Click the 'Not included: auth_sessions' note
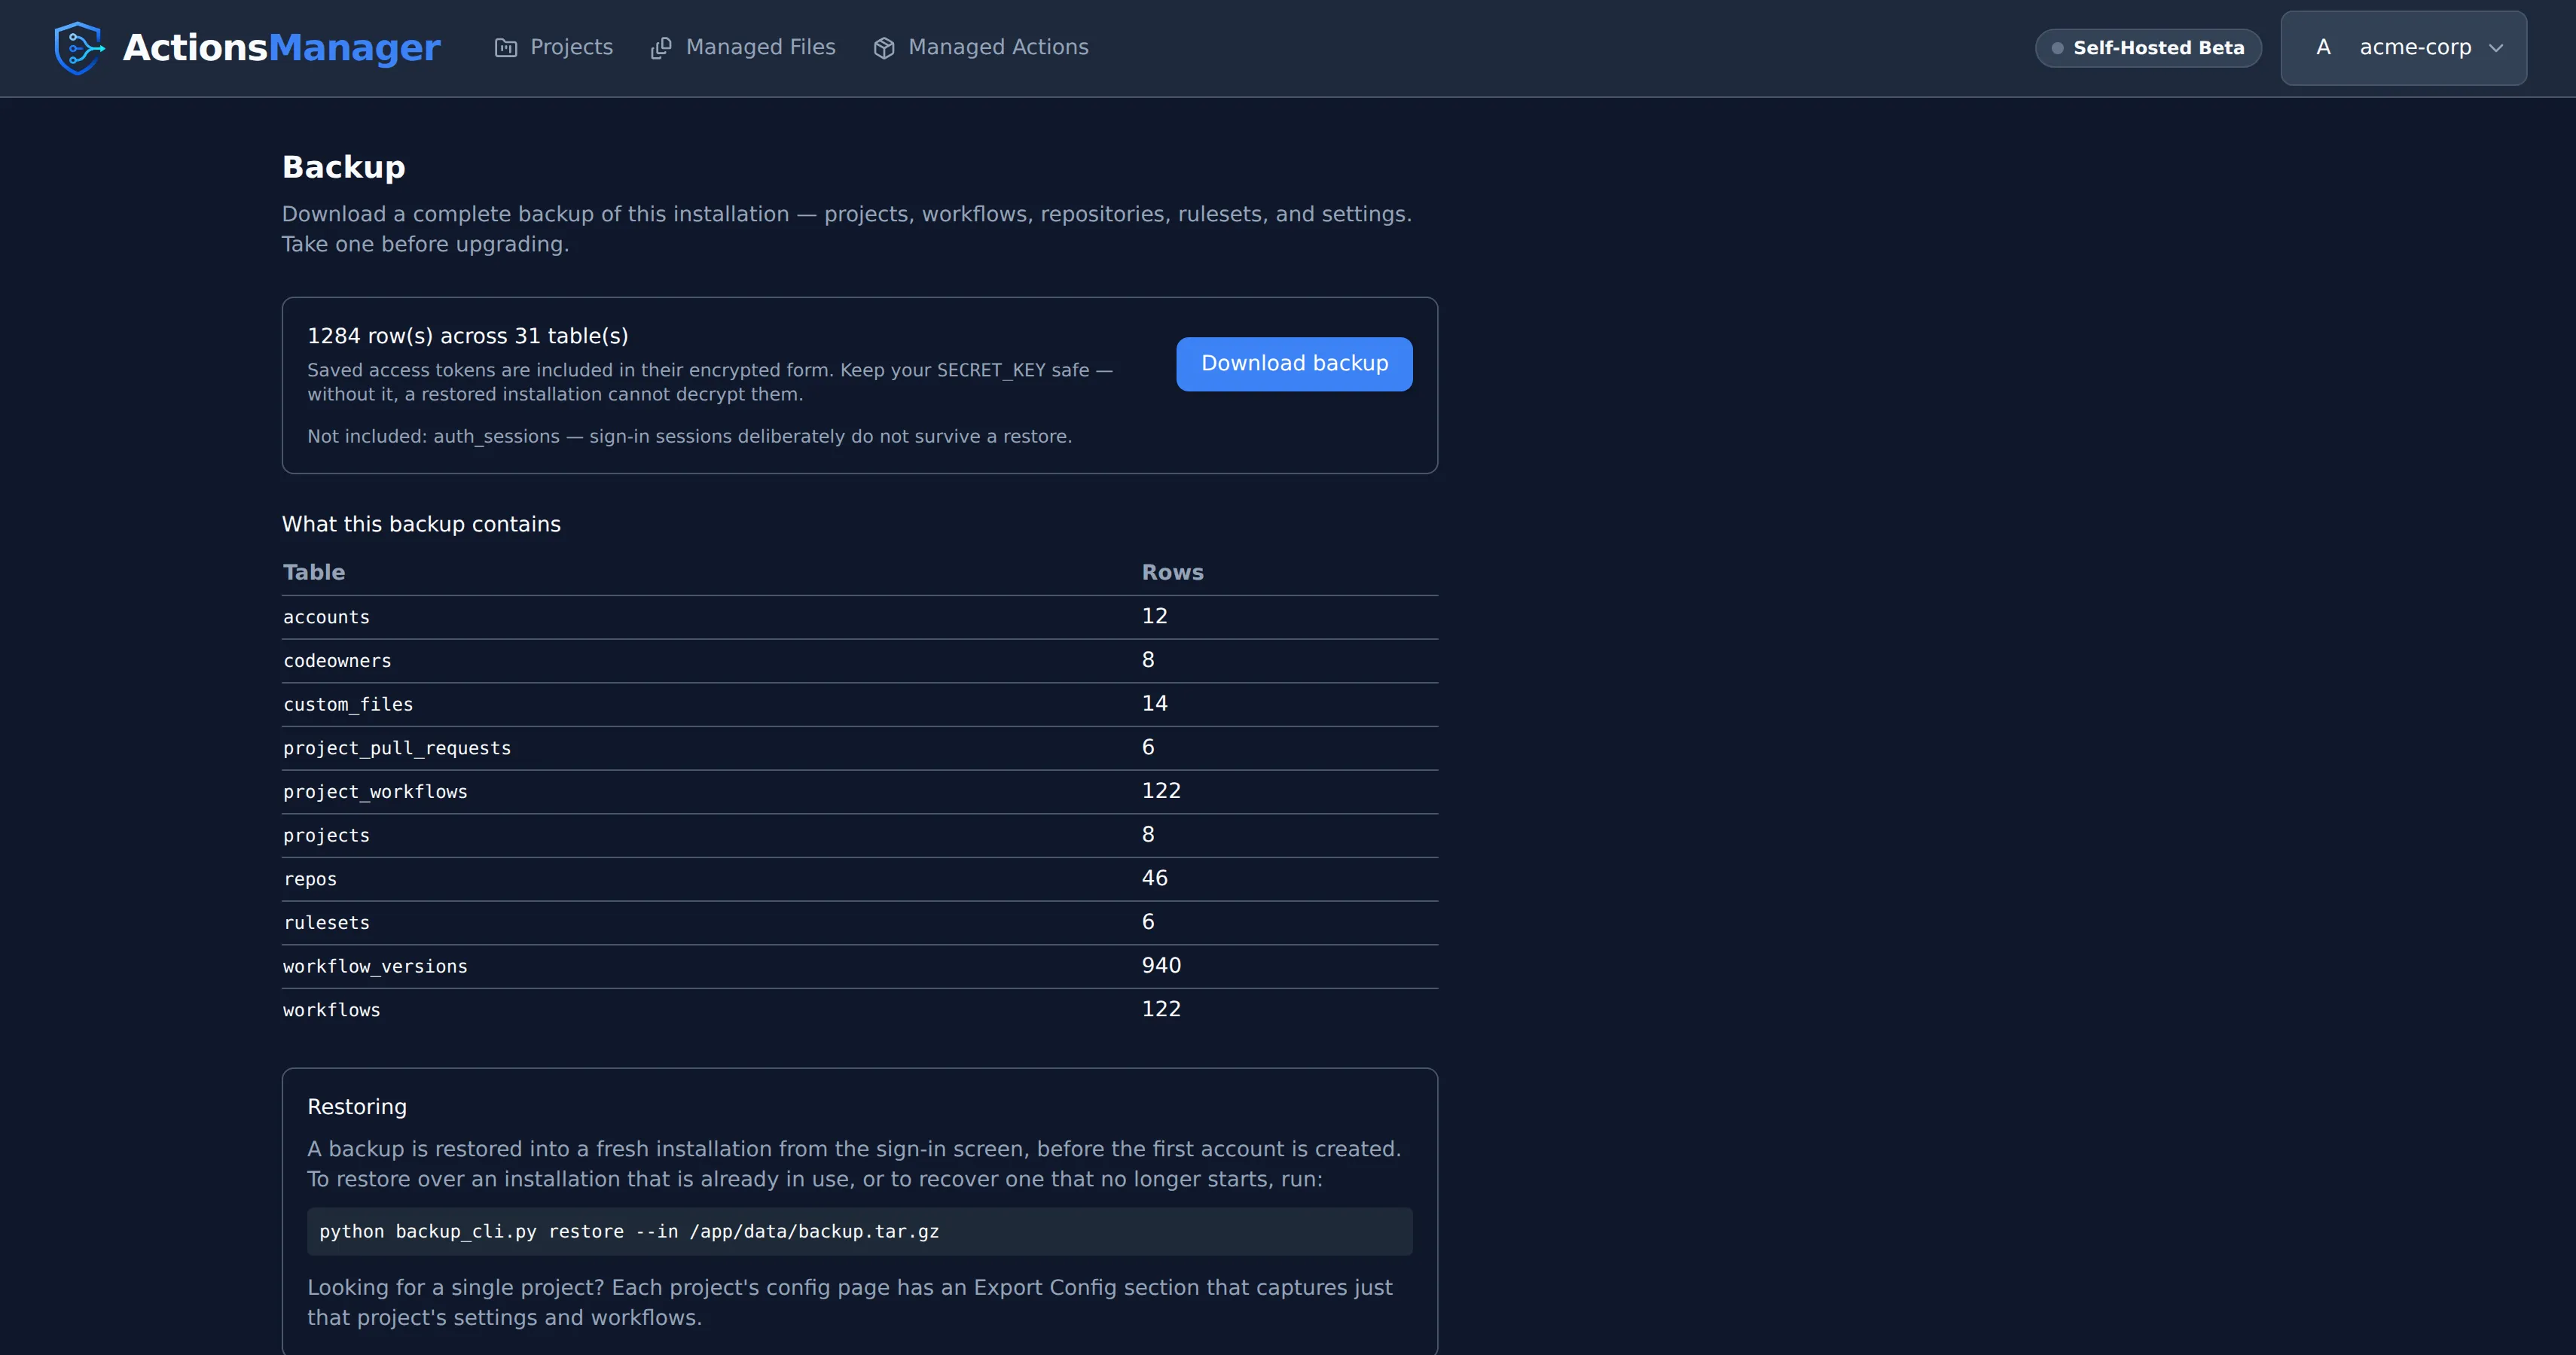 (689, 437)
